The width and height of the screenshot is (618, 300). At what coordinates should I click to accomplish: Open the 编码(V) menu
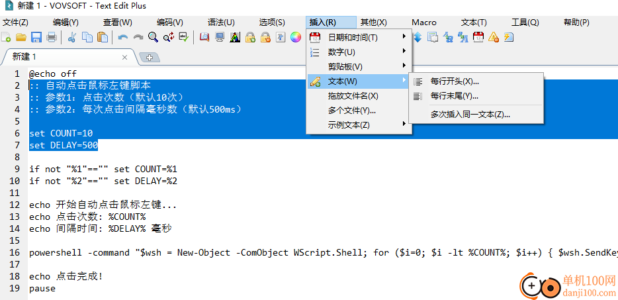[x=170, y=23]
